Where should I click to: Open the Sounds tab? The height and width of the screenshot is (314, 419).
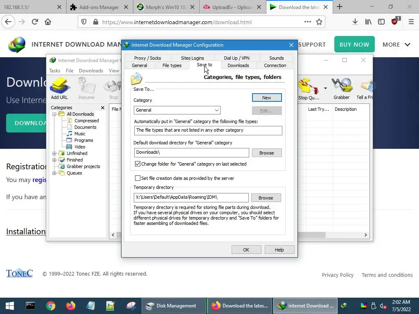(x=276, y=58)
